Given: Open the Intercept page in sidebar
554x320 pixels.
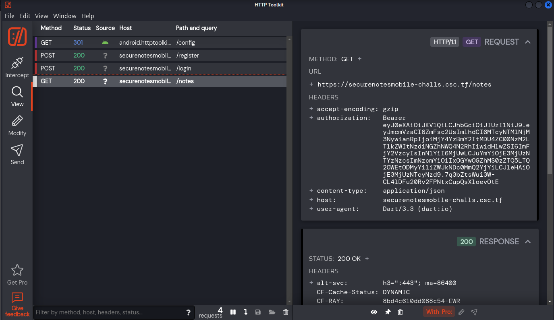Looking at the screenshot, I should point(17,68).
